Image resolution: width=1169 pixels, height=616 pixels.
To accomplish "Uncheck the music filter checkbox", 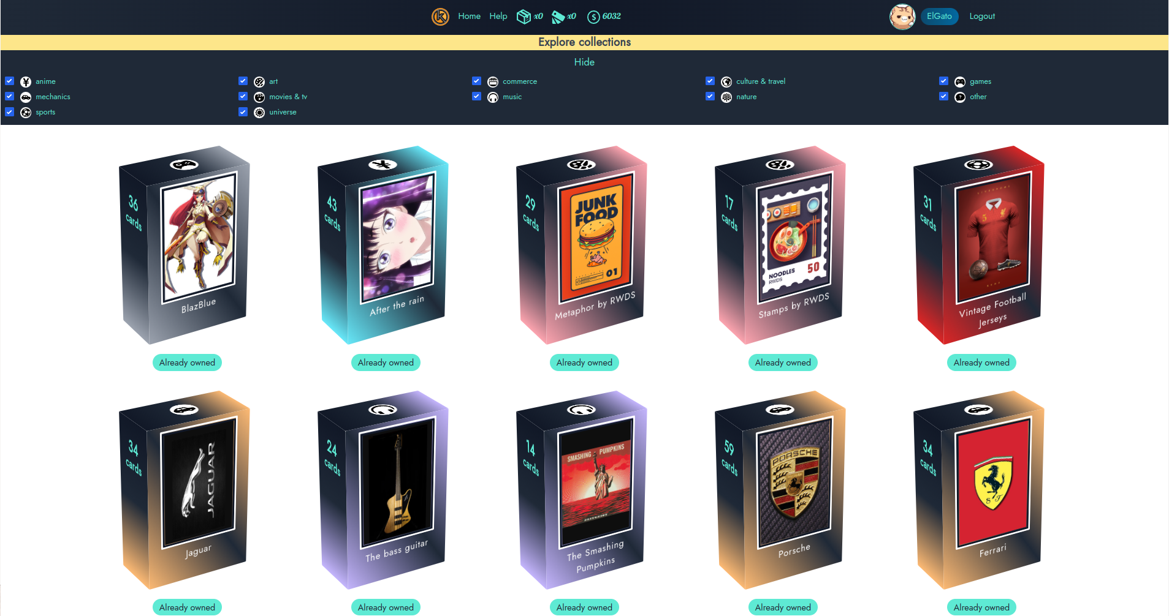I will (x=476, y=96).
